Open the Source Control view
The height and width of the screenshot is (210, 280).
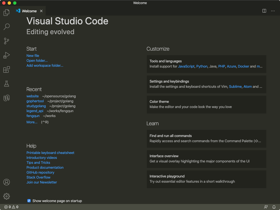point(7,41)
